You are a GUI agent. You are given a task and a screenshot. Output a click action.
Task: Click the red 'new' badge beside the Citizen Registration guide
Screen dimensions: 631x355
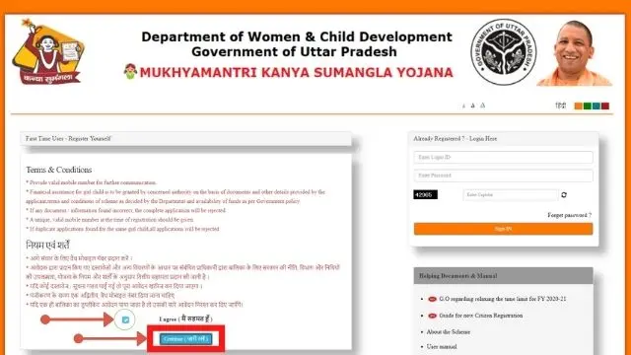(432, 316)
